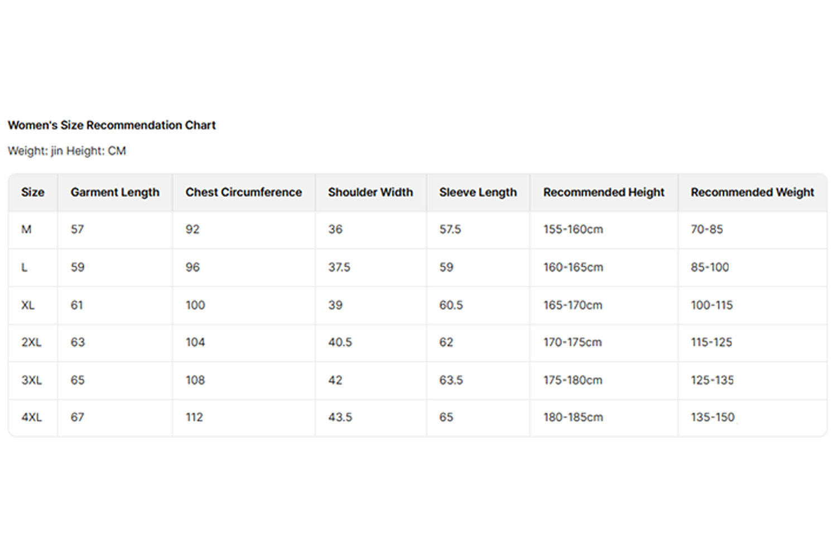The image size is (837, 560).
Task: Select the Sleeve Length header
Action: [478, 192]
